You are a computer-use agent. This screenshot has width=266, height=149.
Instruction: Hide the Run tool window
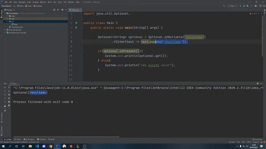tap(261, 84)
